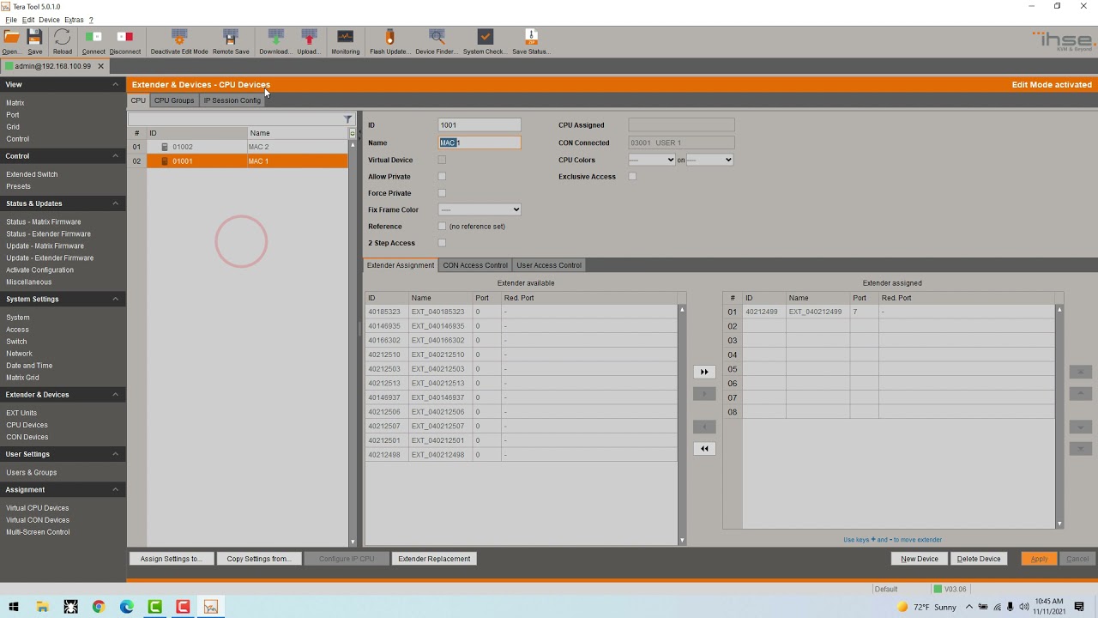Viewport: 1098px width, 618px height.
Task: Enable the Force Private checkbox
Action: [442, 193]
